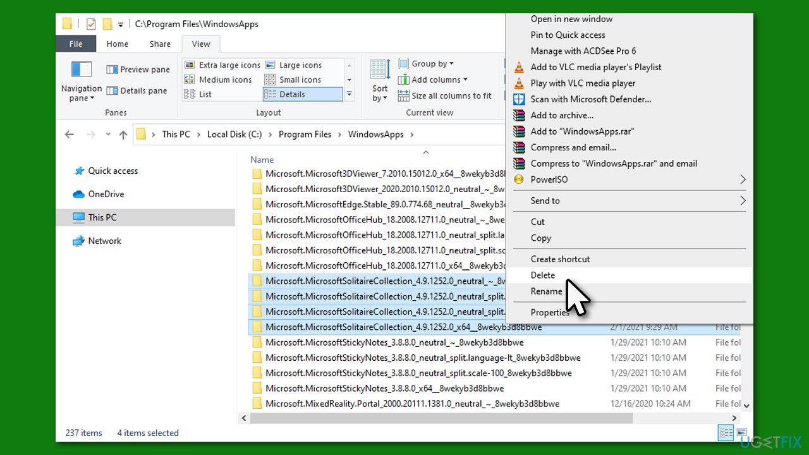Click the This PC breadcrumb in the address bar
Screen dimensions: 809x455
pos(176,135)
